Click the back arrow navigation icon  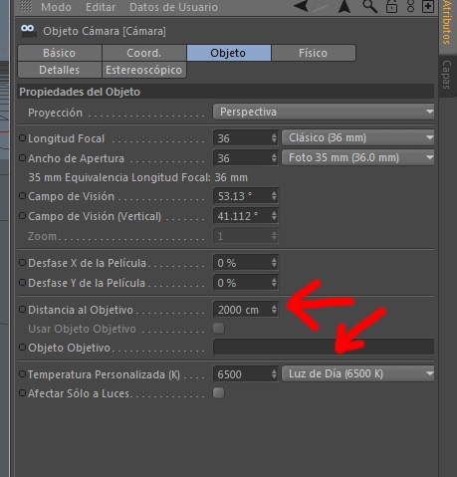302,6
